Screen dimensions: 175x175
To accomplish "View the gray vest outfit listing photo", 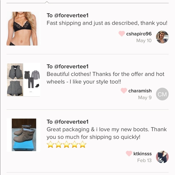I will (24, 80).
